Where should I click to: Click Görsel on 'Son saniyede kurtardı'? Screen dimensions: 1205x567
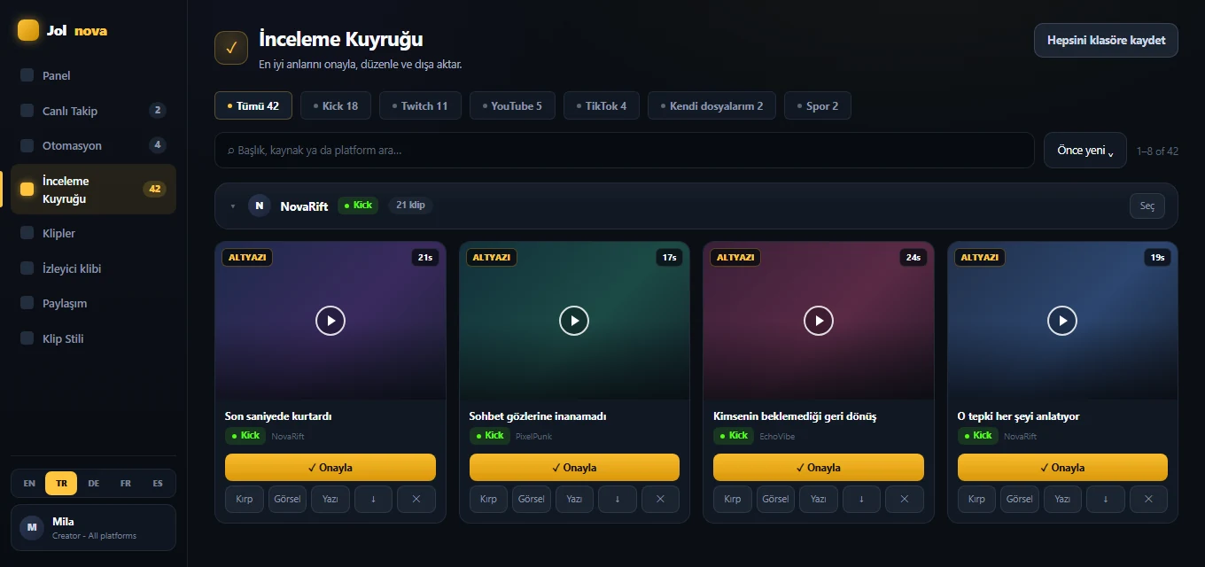[x=287, y=499]
